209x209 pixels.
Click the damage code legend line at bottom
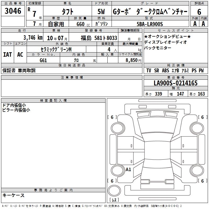pos(92,206)
